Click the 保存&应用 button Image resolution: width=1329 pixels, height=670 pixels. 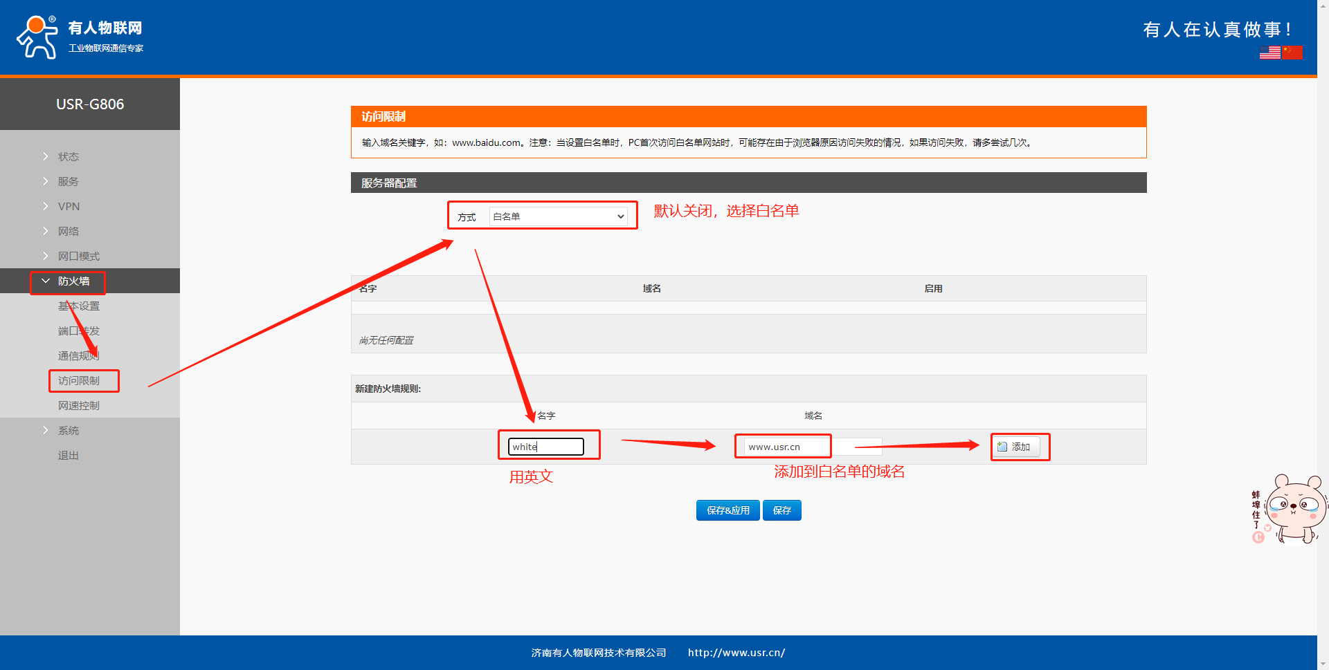tap(727, 510)
